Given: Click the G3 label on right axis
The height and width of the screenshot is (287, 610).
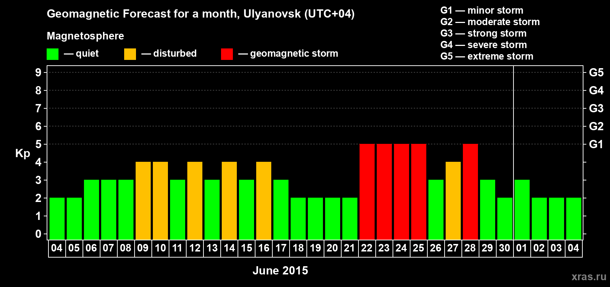Looking at the screenshot, I should pos(596,108).
